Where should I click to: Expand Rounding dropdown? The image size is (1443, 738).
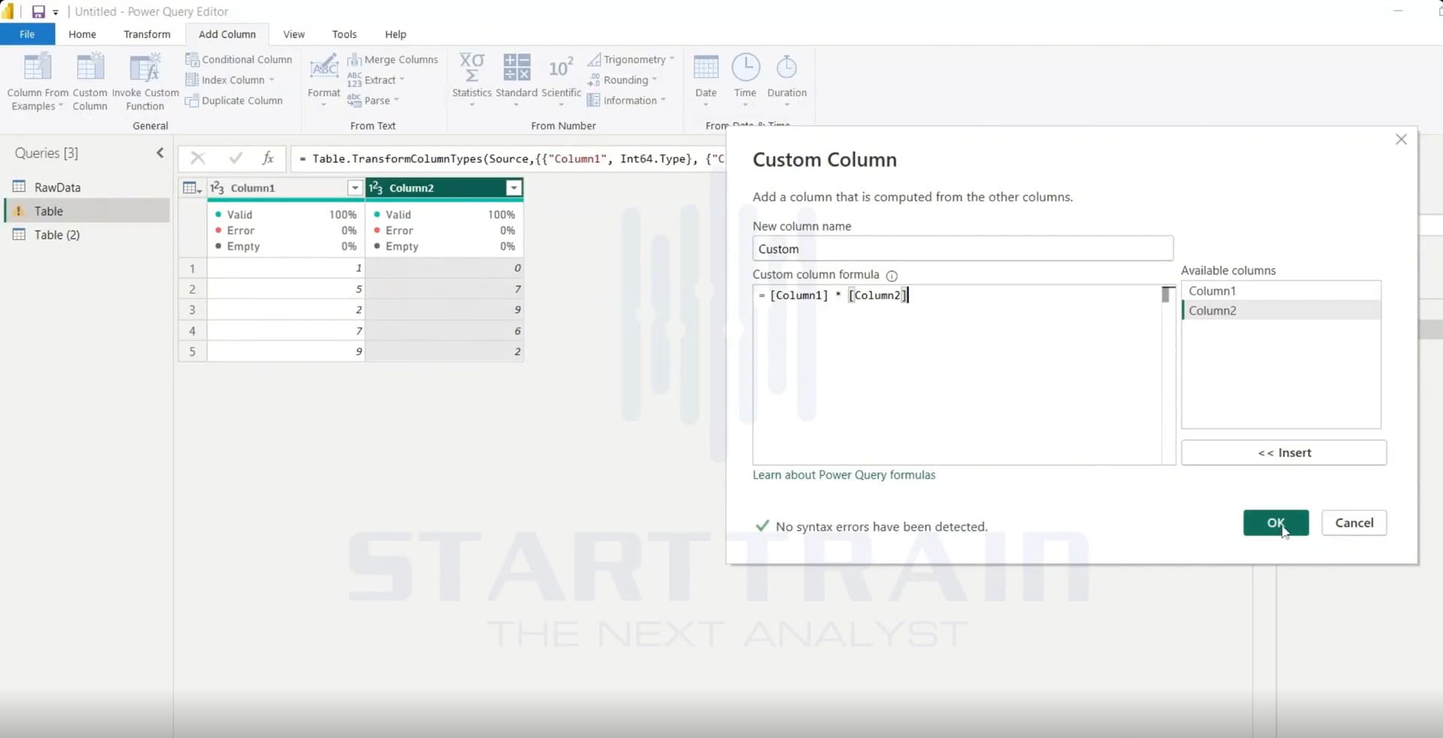(622, 80)
